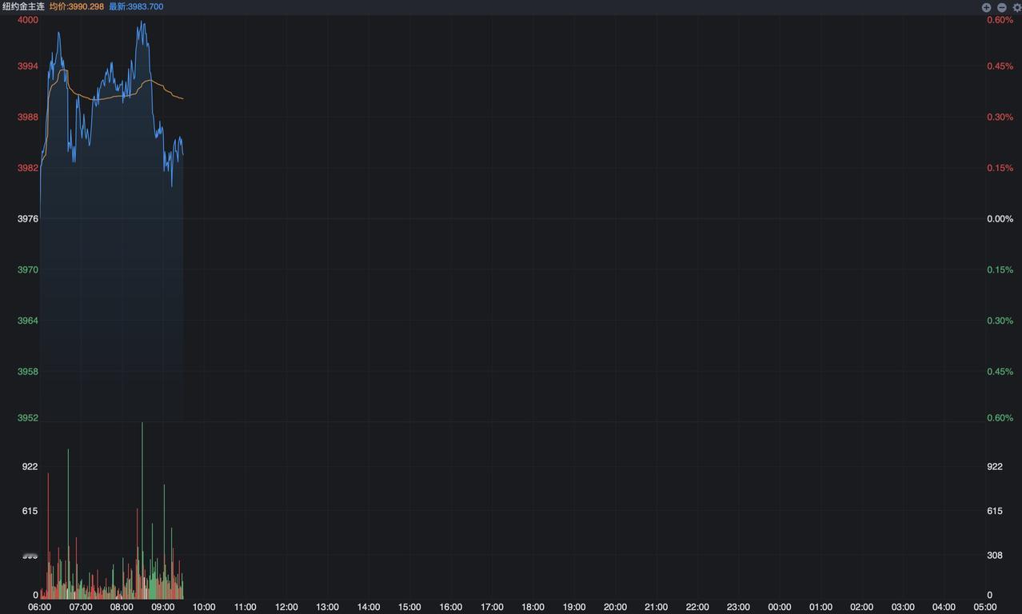Click the 3982 price axis label
1022x614 pixels.
(x=28, y=168)
